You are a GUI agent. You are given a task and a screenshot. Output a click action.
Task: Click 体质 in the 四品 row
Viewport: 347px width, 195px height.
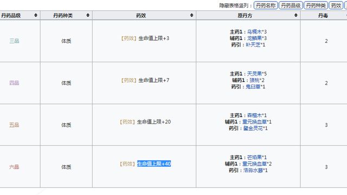66,83
